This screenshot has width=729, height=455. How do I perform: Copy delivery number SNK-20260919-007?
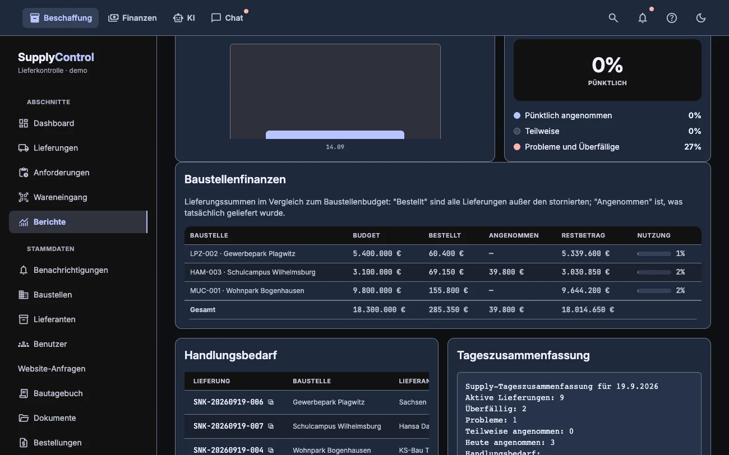point(271,426)
